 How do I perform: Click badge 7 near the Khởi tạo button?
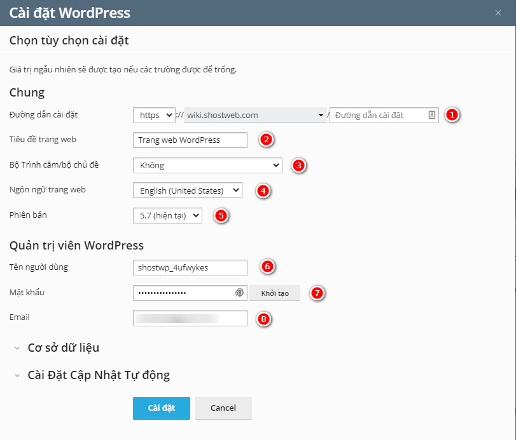316,293
